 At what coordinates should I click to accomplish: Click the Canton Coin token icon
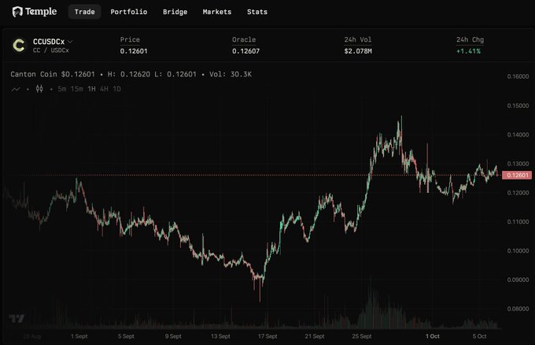click(x=19, y=45)
